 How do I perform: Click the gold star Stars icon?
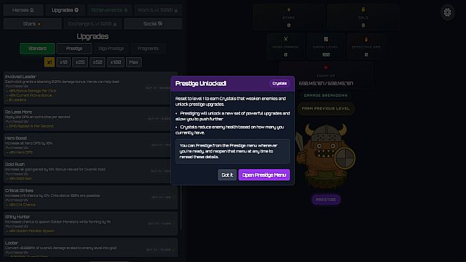click(x=288, y=9)
